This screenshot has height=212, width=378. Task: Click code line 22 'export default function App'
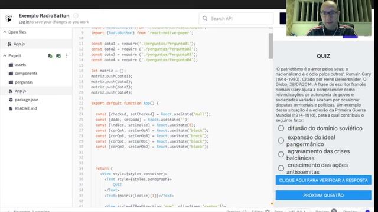pyautogui.click(x=125, y=104)
